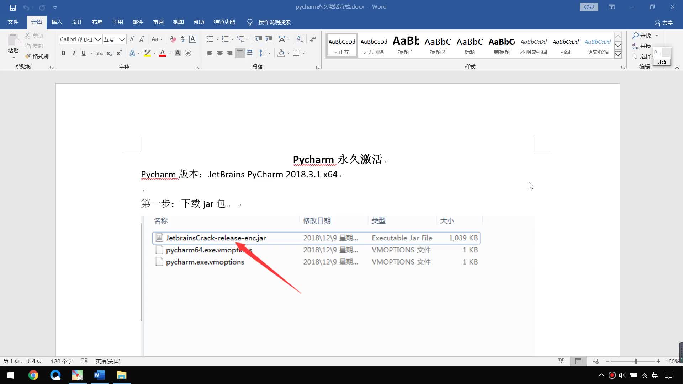
Task: Click the Clear All Formatting icon
Action: click(173, 39)
